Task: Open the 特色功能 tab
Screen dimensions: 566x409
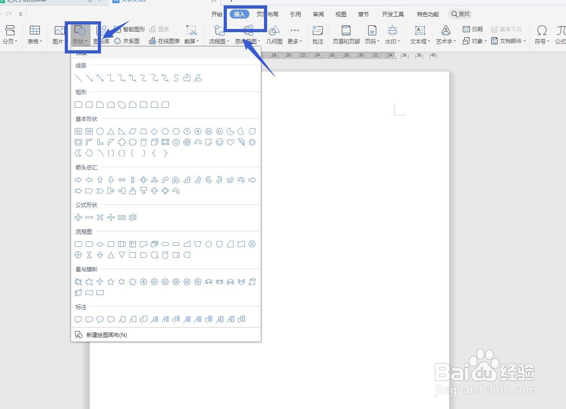Action: point(428,14)
